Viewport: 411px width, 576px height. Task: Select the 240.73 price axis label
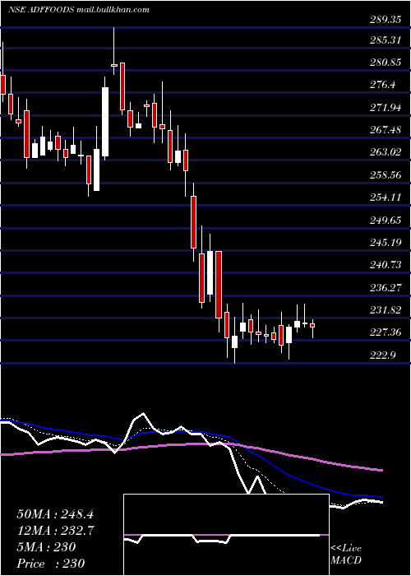[386, 265]
